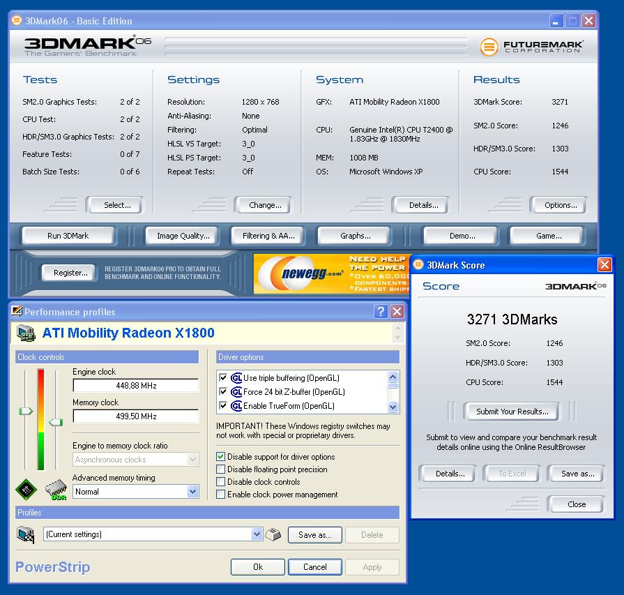Click the 3DMark06 title bar app icon
This screenshot has height=595, width=624.
tap(17, 20)
